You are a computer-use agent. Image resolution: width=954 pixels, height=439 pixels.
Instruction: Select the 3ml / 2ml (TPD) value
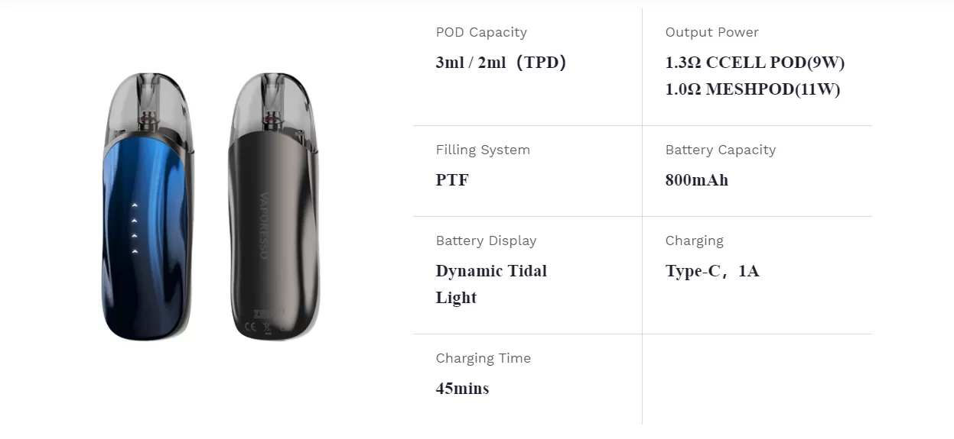(x=501, y=63)
